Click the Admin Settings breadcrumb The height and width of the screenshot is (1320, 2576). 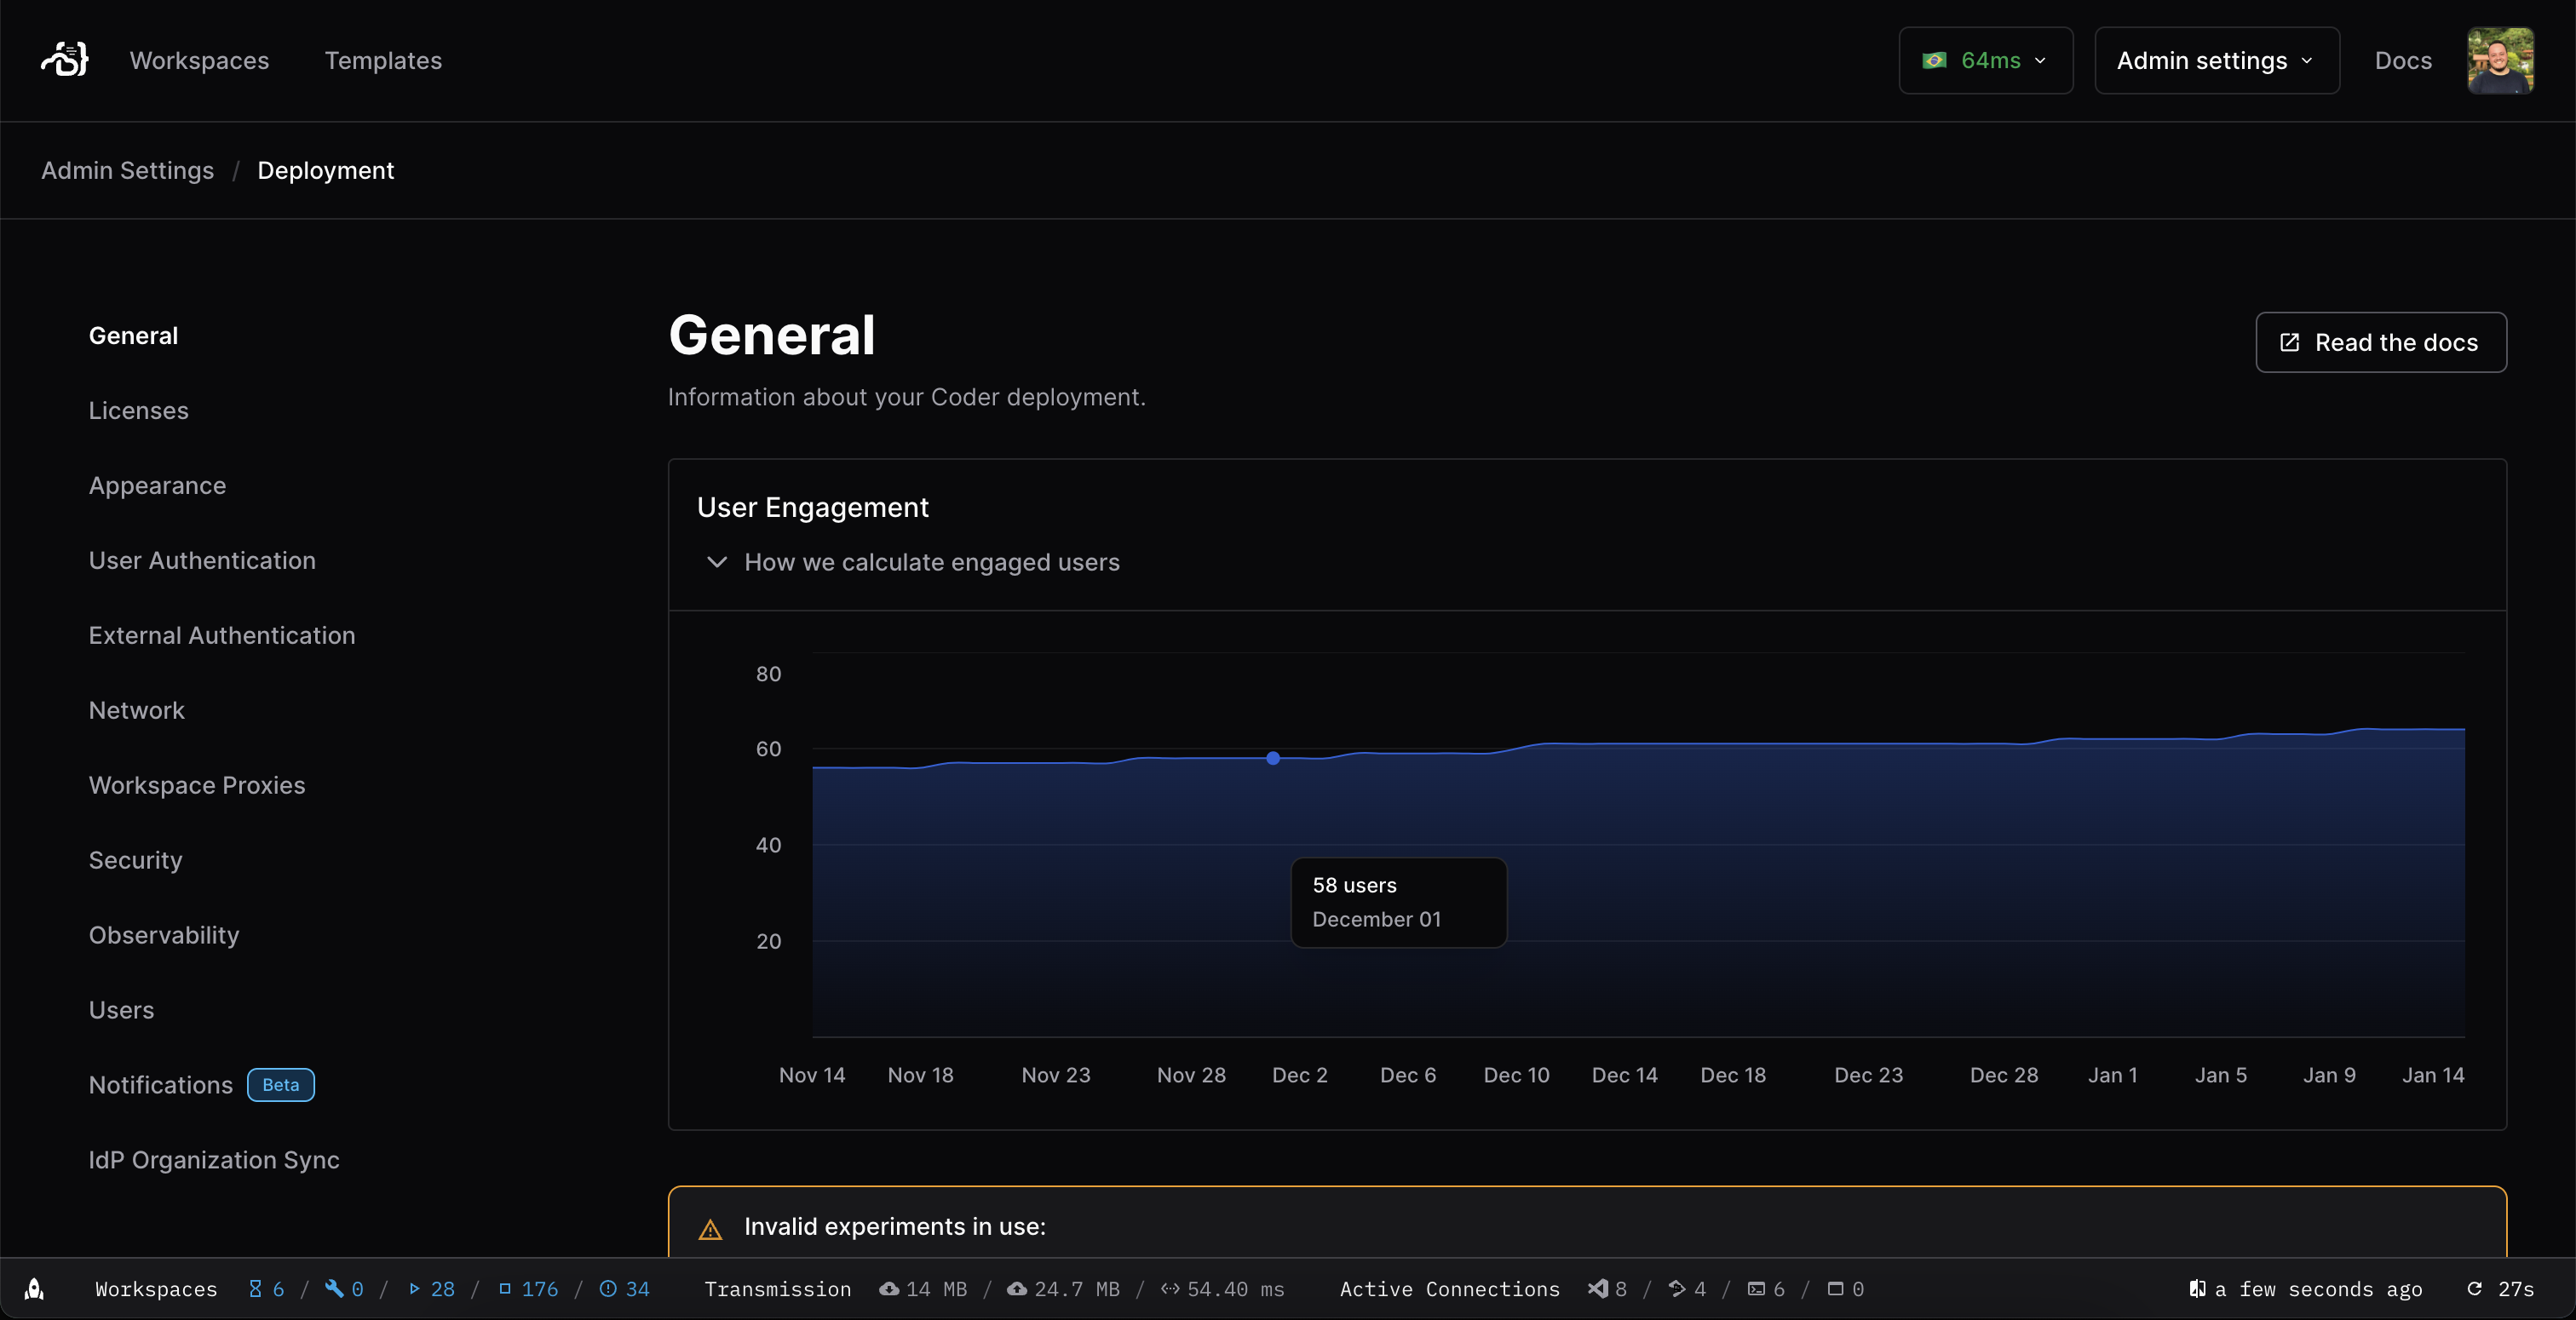(127, 170)
